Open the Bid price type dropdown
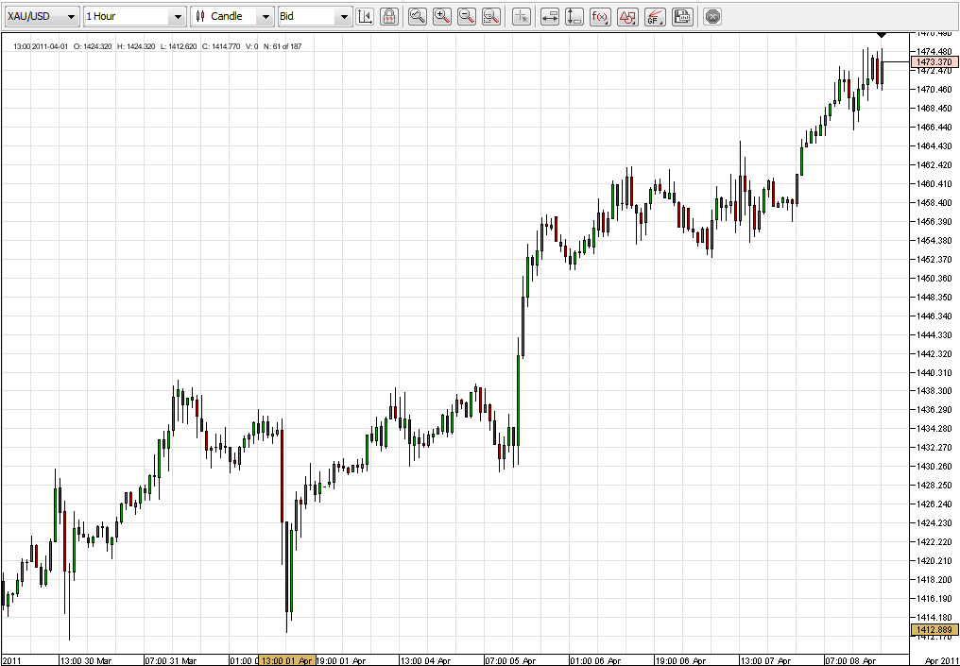 [316, 16]
